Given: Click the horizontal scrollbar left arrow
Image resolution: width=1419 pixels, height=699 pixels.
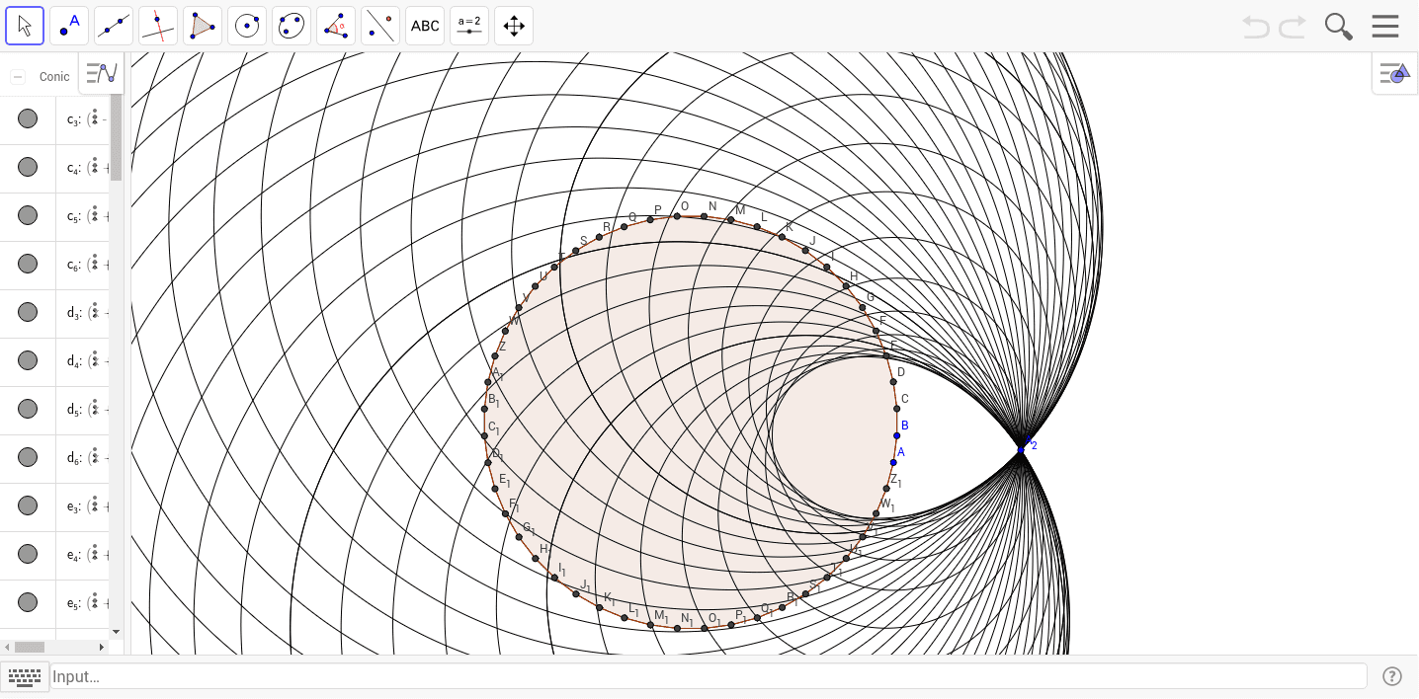Looking at the screenshot, I should click(x=7, y=647).
